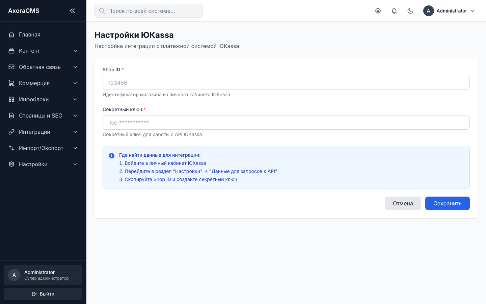Viewport: 486px width, 304px height.
Task: Log out with the Выйти button
Action: coord(43,294)
